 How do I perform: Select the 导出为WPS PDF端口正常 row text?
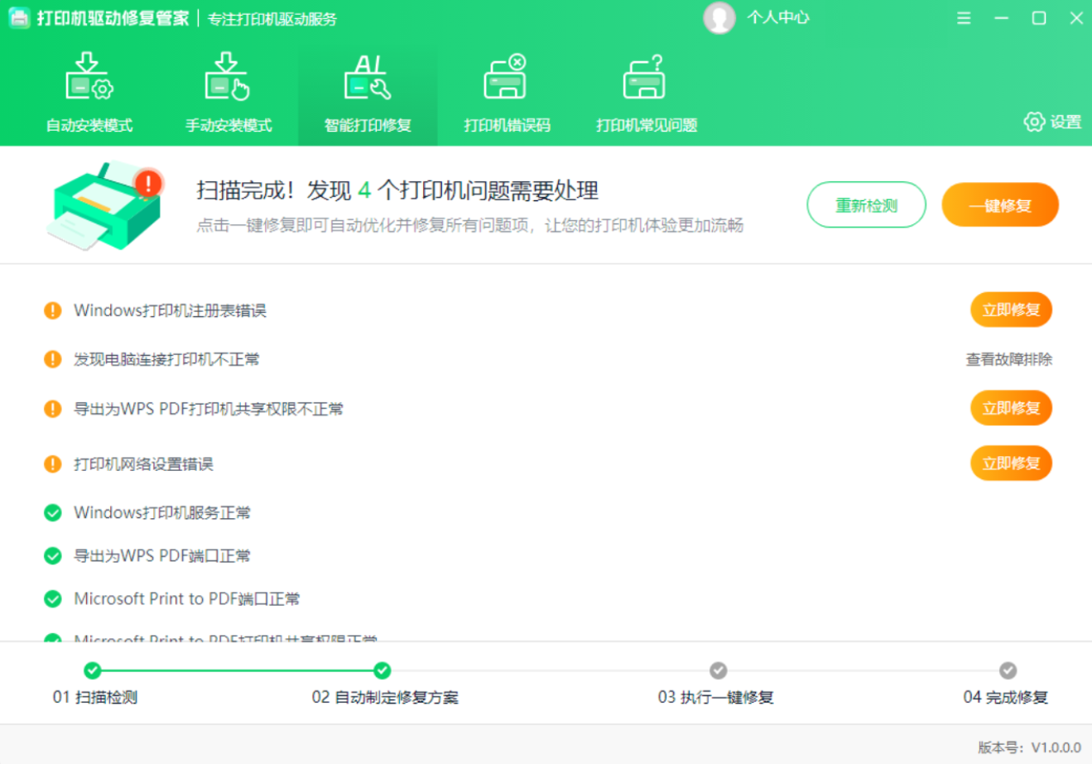(x=162, y=556)
